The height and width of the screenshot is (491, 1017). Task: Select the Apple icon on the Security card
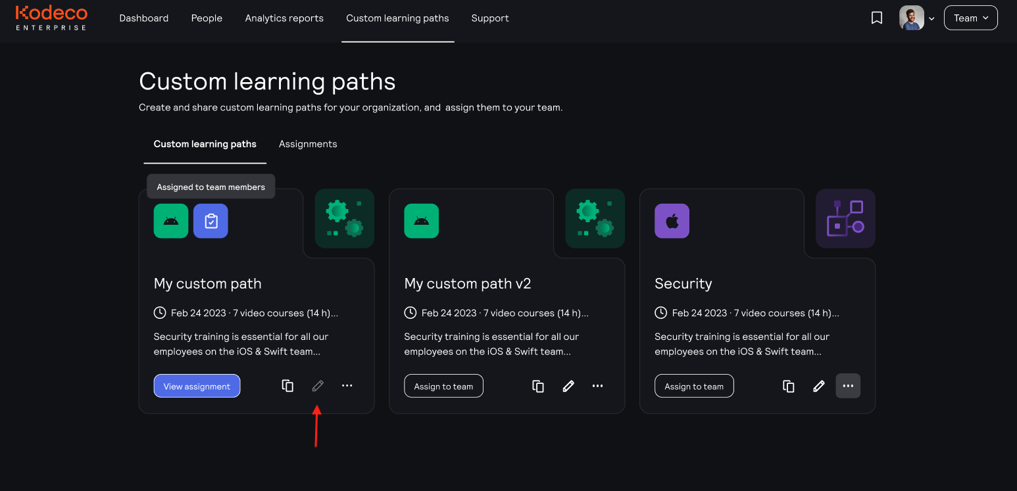[672, 221]
